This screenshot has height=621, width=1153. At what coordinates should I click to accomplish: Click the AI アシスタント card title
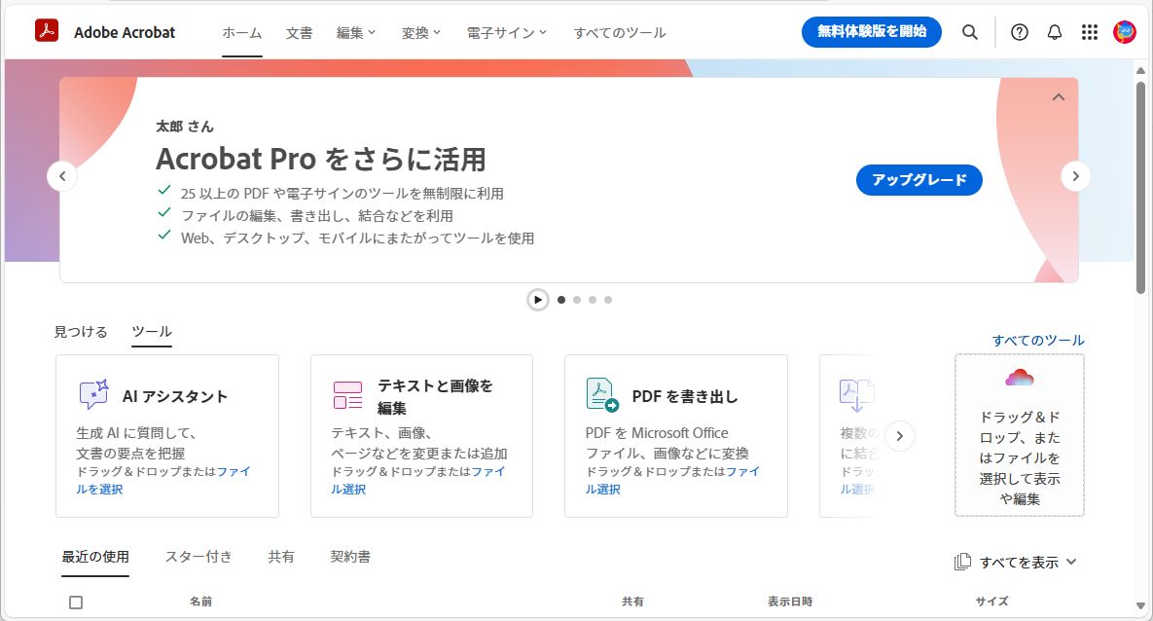pyautogui.click(x=175, y=396)
